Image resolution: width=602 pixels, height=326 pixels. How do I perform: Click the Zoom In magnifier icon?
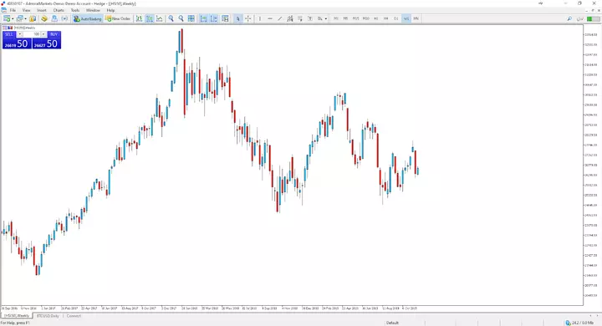[x=171, y=18]
